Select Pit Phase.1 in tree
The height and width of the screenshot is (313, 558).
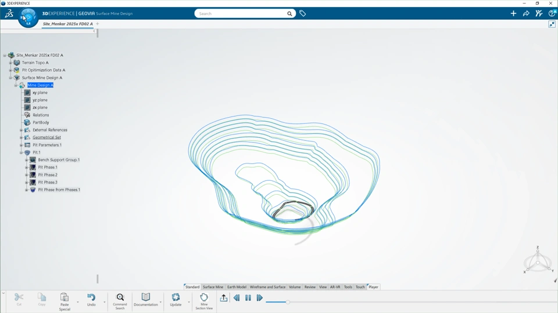point(48,167)
